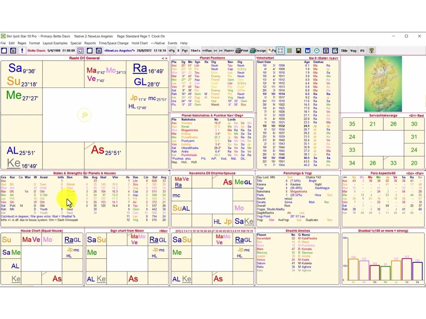This screenshot has width=426, height=319.
Task: Click the list icon left of the exclamation mark
Action: click(13, 51)
